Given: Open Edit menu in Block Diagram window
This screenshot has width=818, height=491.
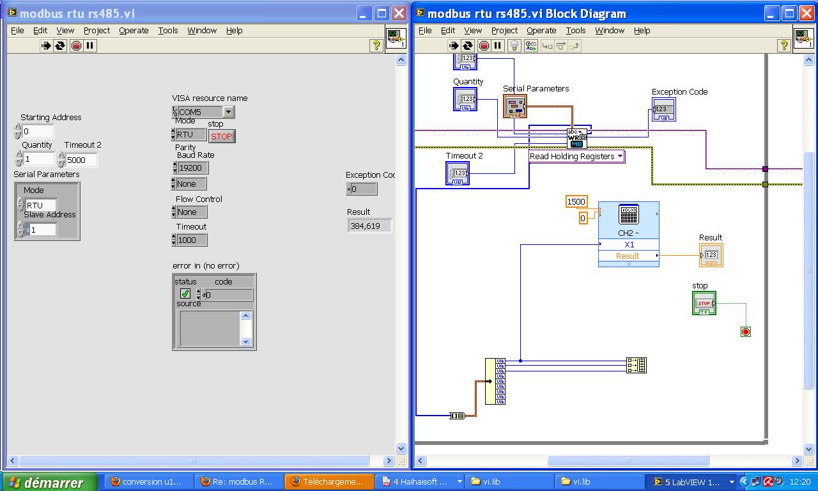Looking at the screenshot, I should coord(448,30).
